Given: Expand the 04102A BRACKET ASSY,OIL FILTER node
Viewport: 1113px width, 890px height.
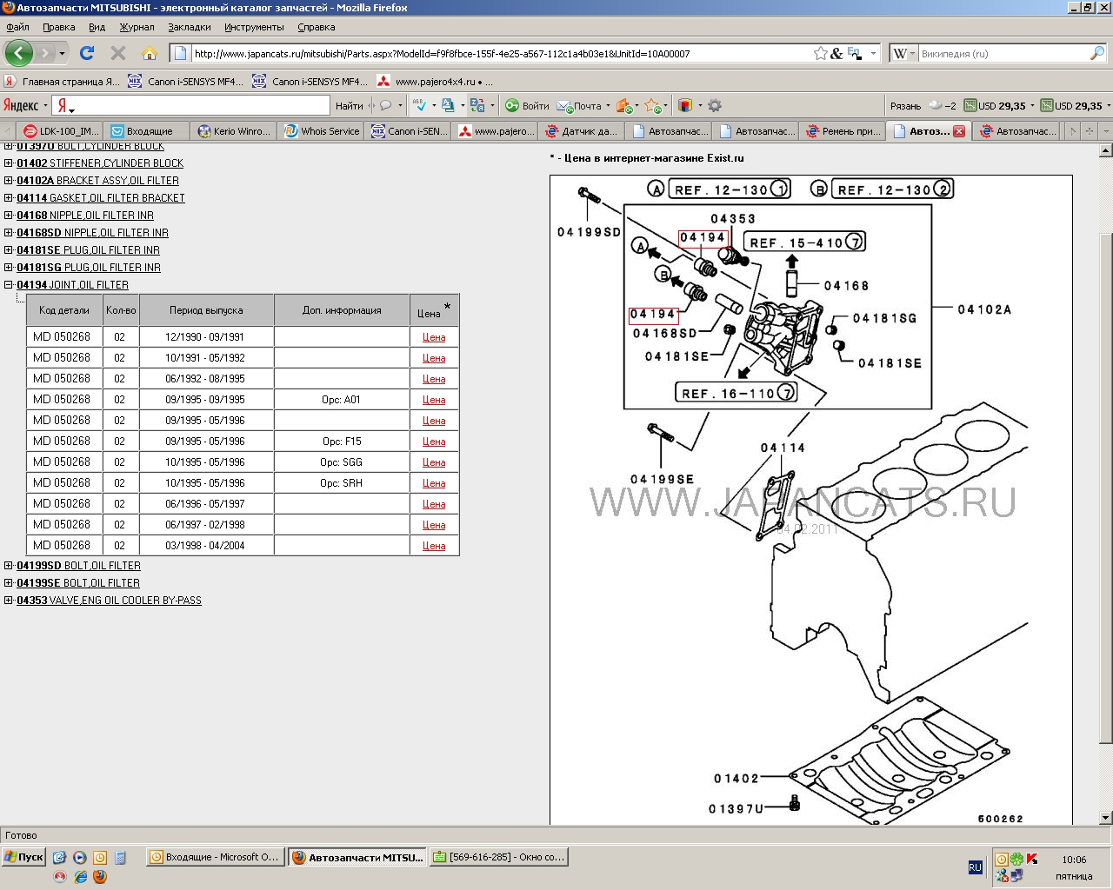Looking at the screenshot, I should [x=9, y=181].
